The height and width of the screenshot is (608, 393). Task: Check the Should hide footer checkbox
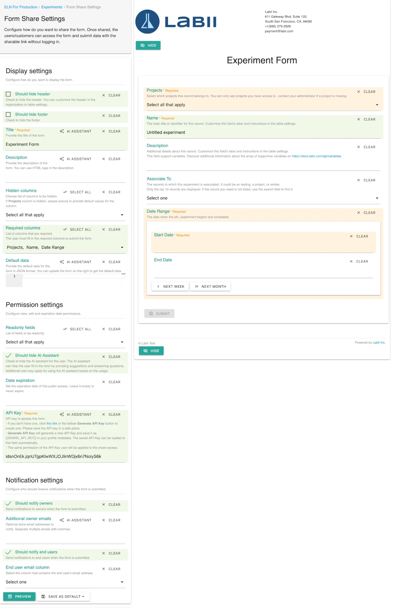8,115
